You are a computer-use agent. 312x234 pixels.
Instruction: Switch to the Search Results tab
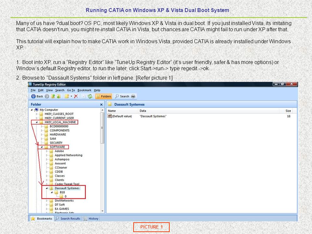coord(68,219)
